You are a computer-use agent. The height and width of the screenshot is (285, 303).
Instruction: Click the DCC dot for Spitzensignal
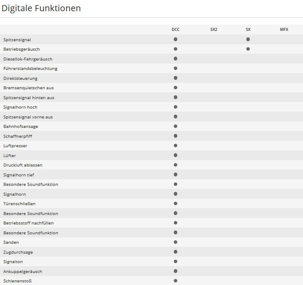click(176, 39)
